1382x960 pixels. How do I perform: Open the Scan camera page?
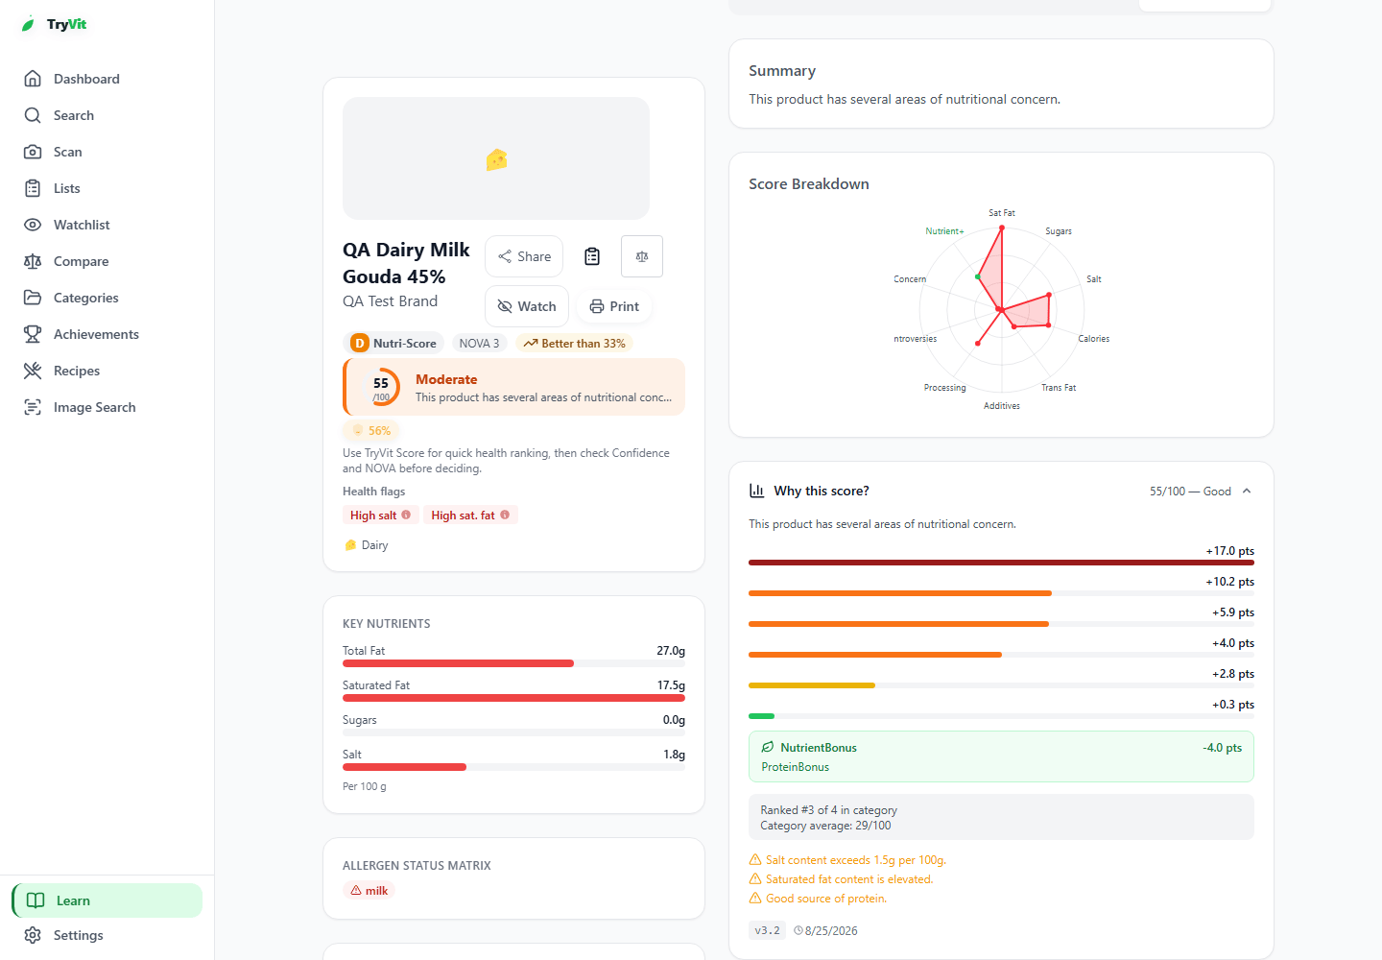pyautogui.click(x=107, y=152)
